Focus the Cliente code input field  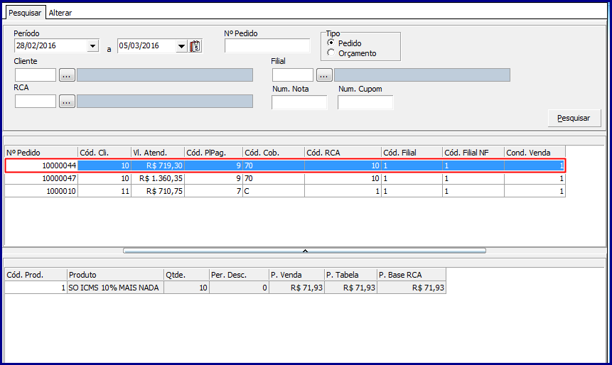(x=36, y=75)
